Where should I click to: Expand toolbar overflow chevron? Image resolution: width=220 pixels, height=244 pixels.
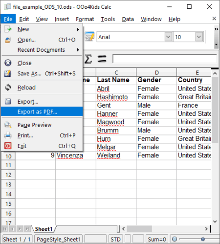216,29
